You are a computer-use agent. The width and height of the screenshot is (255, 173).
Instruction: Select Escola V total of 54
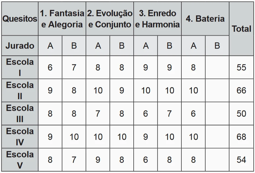[x=241, y=160]
